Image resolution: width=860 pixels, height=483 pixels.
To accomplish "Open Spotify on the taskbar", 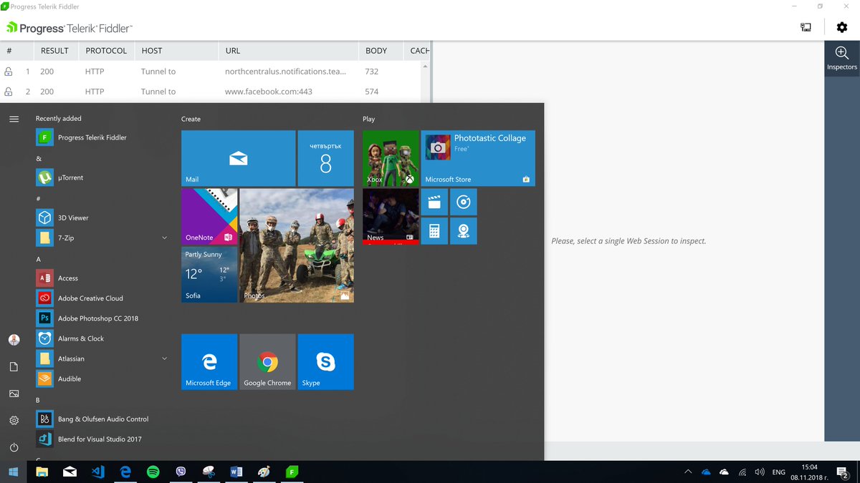I will [153, 472].
